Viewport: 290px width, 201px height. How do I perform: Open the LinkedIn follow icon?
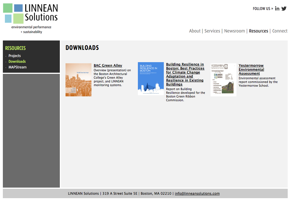point(277,9)
